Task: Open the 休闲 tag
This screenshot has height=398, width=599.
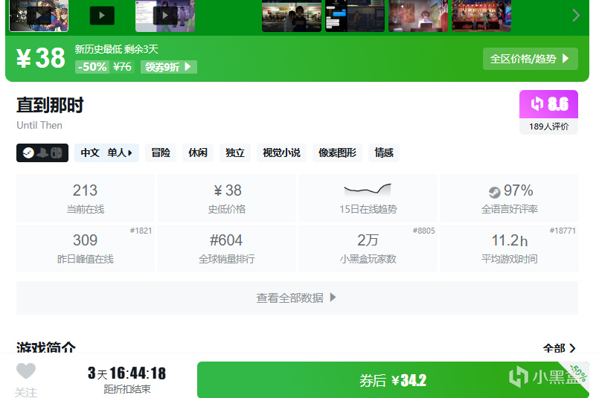Action: point(198,153)
